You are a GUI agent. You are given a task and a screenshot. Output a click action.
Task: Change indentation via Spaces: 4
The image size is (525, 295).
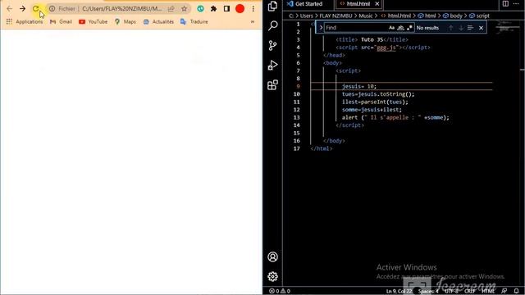[x=428, y=291]
